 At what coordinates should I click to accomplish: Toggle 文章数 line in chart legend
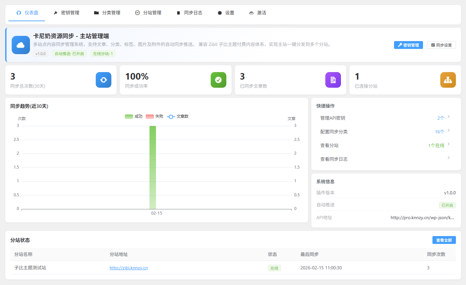177,116
